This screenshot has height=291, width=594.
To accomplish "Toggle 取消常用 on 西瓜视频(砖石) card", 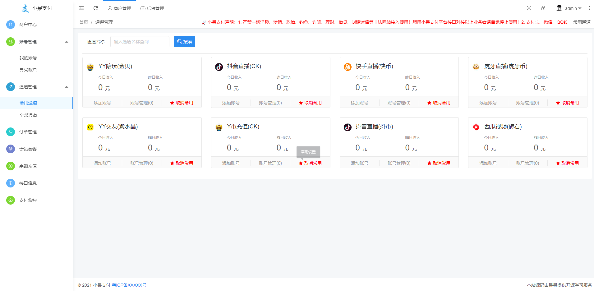I will [x=568, y=163].
